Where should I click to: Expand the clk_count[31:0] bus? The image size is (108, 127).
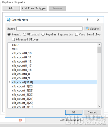coord(10,82)
